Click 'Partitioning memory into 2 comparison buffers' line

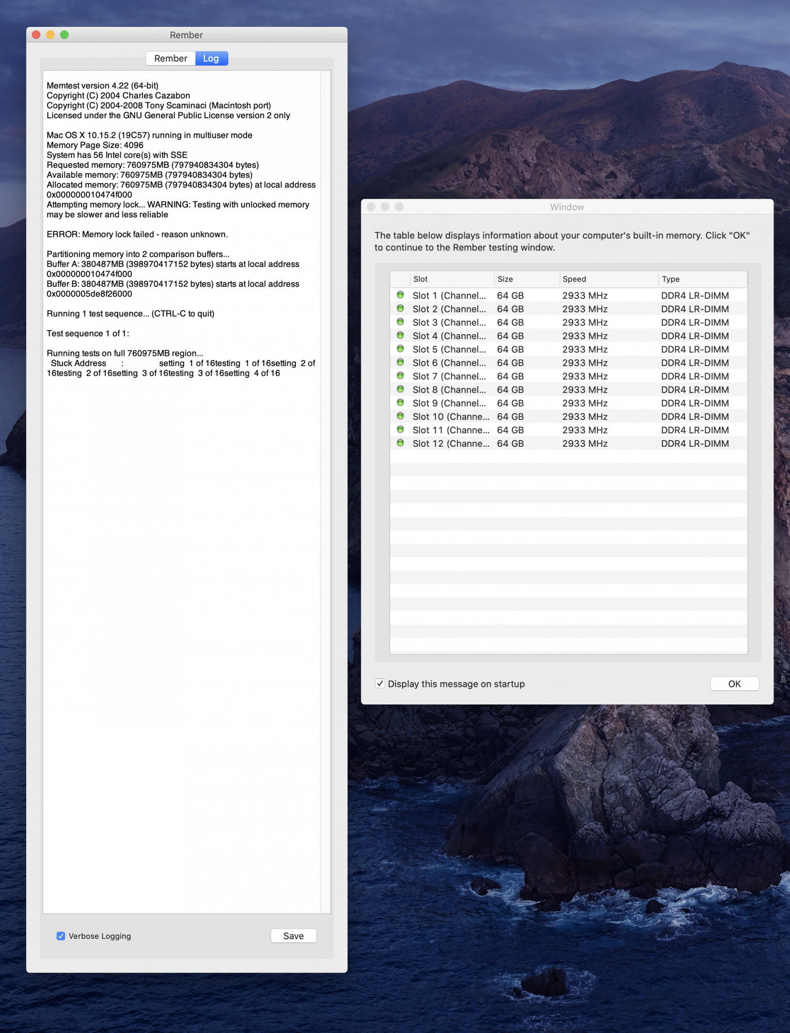coord(138,254)
